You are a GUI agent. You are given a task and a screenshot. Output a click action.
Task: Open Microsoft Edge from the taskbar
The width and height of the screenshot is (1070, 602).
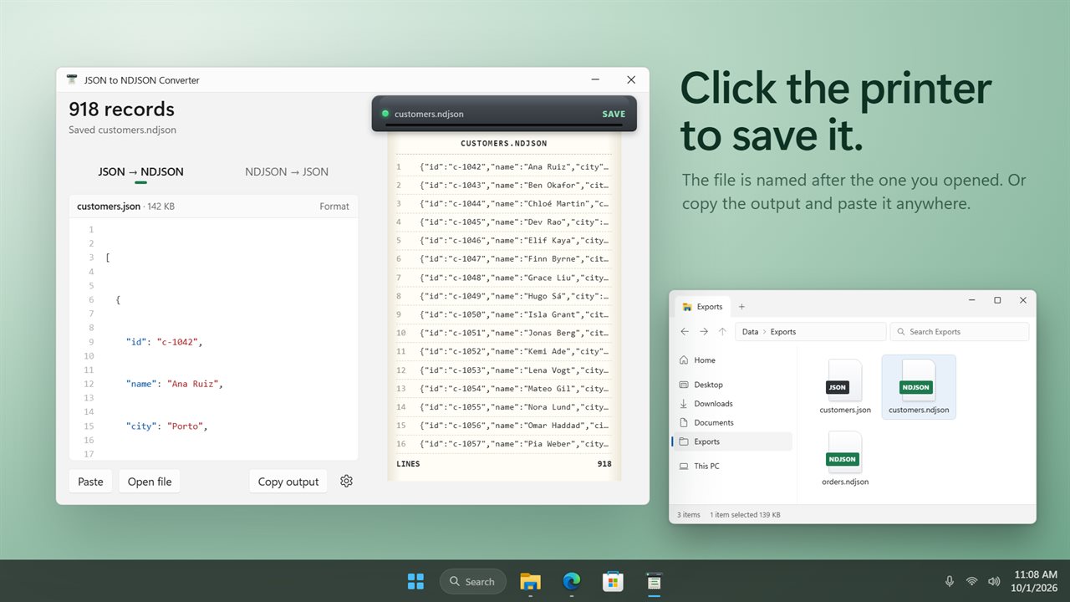572,581
